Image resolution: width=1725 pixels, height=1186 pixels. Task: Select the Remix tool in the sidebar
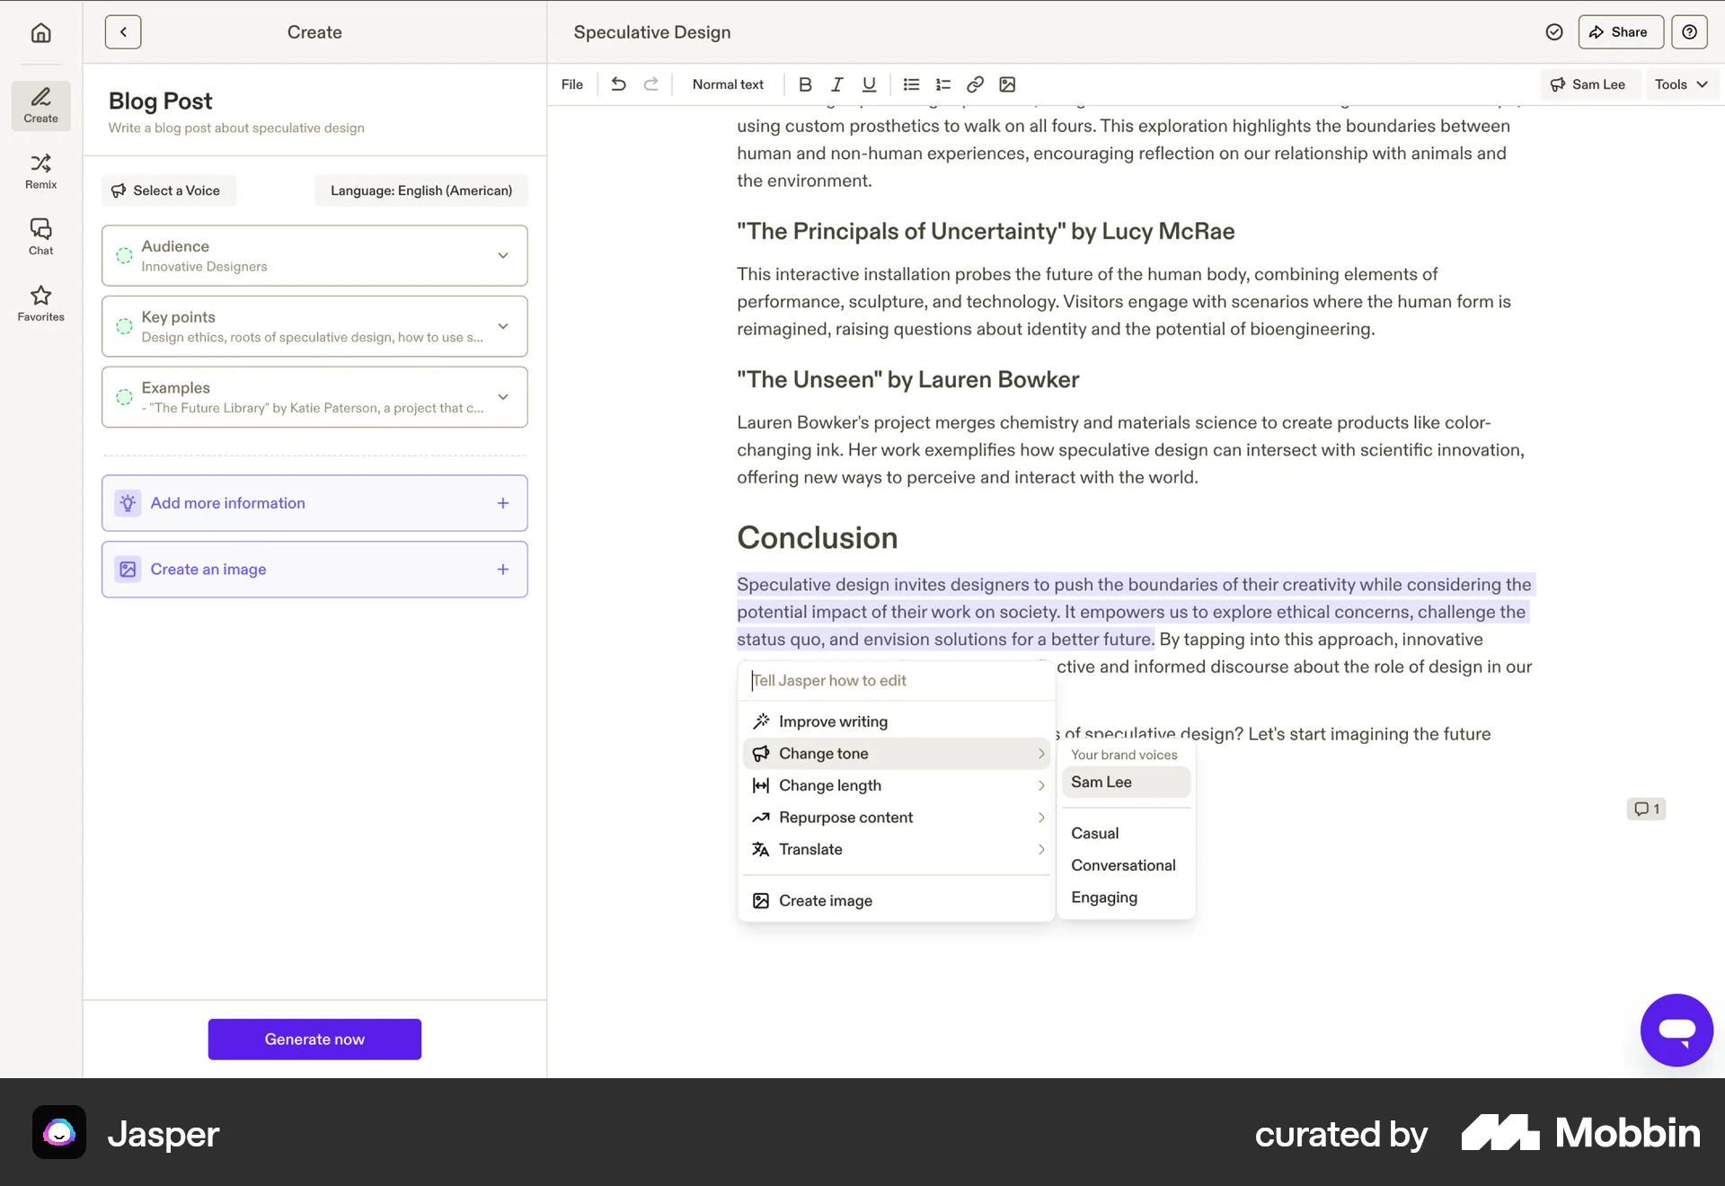pos(40,171)
